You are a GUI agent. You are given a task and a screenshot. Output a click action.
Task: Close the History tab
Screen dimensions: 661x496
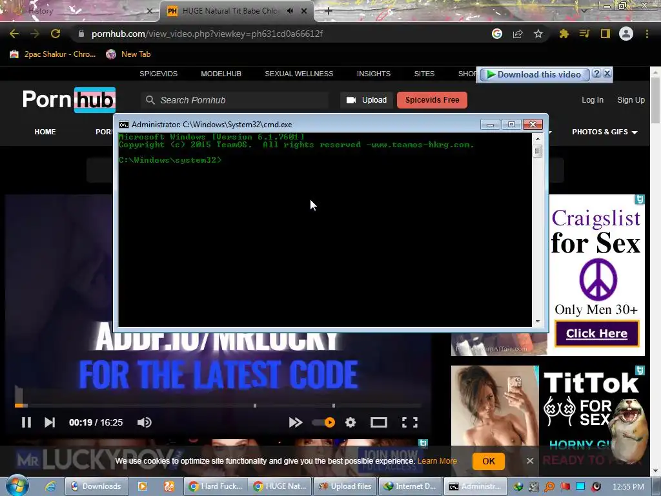tap(149, 11)
